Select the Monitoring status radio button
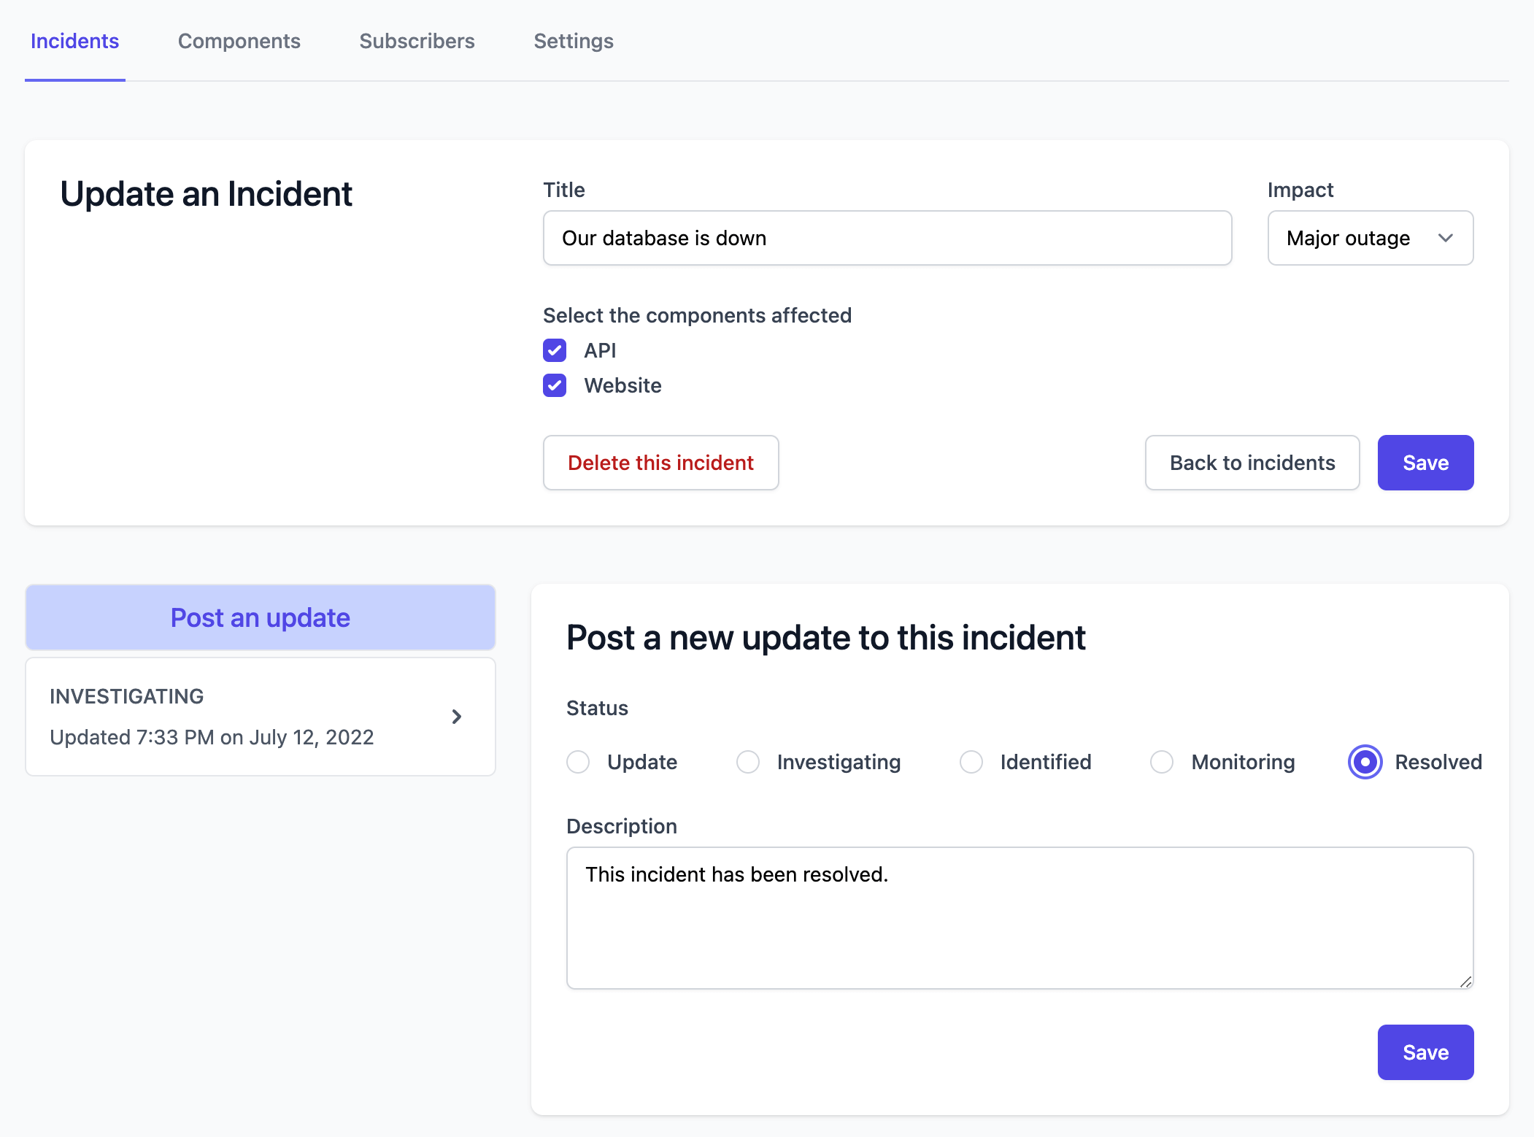Viewport: 1534px width, 1137px height. click(1163, 760)
